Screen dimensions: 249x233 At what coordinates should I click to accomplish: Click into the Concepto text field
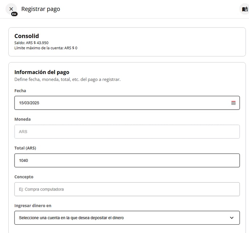[127, 189]
